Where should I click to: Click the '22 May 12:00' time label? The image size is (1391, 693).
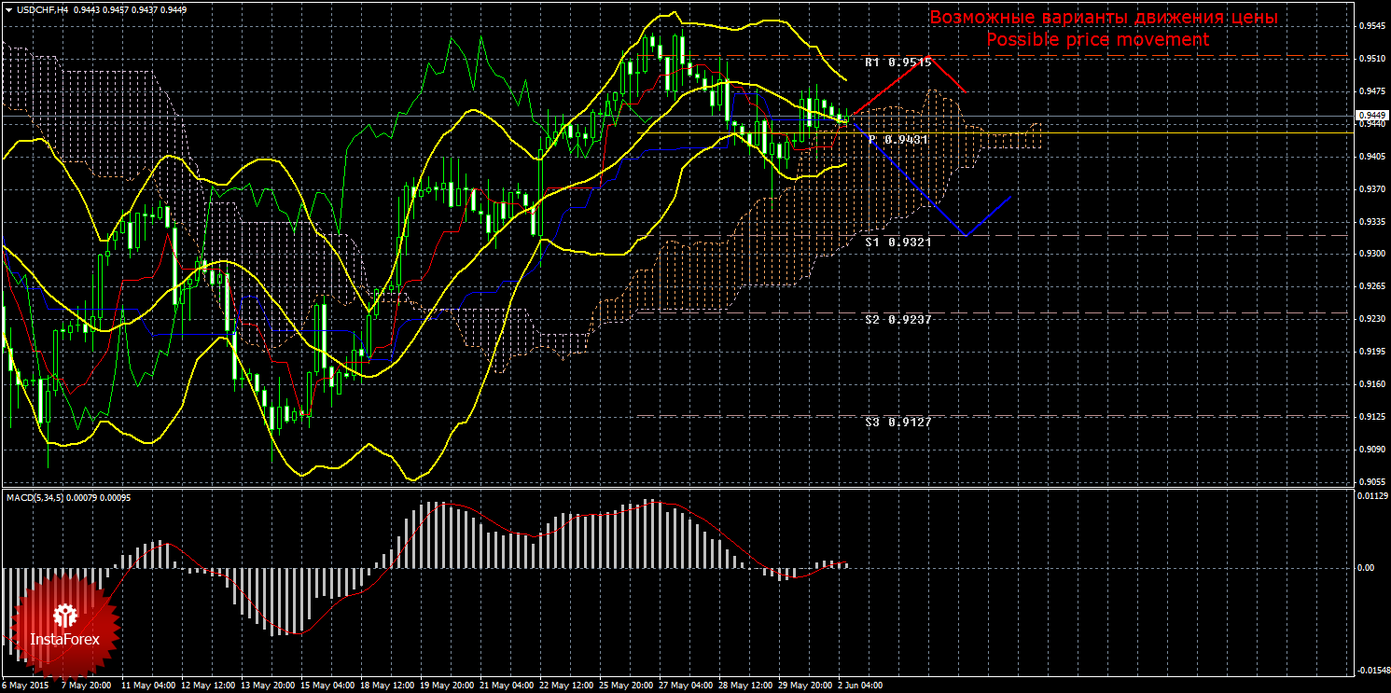(565, 685)
